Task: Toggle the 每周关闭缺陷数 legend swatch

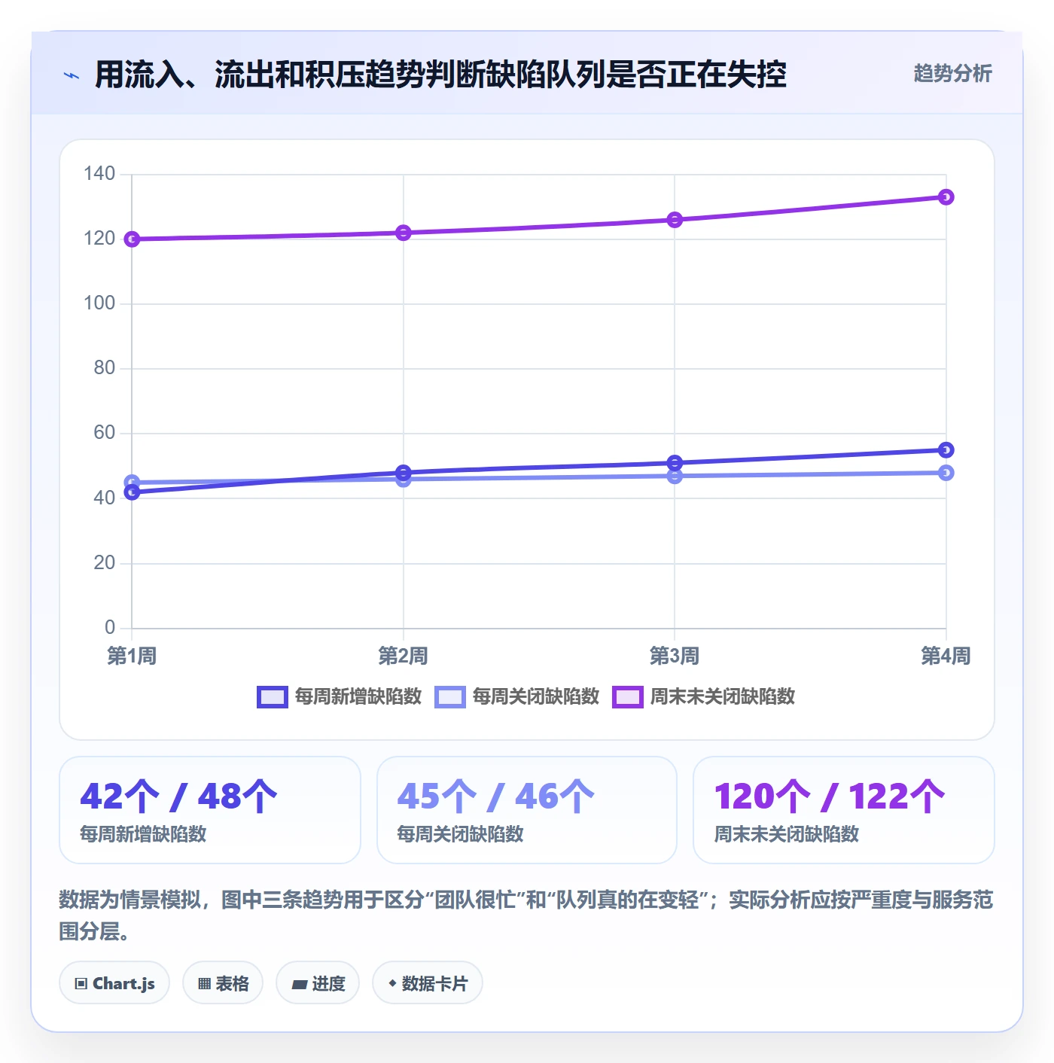Action: 450,697
